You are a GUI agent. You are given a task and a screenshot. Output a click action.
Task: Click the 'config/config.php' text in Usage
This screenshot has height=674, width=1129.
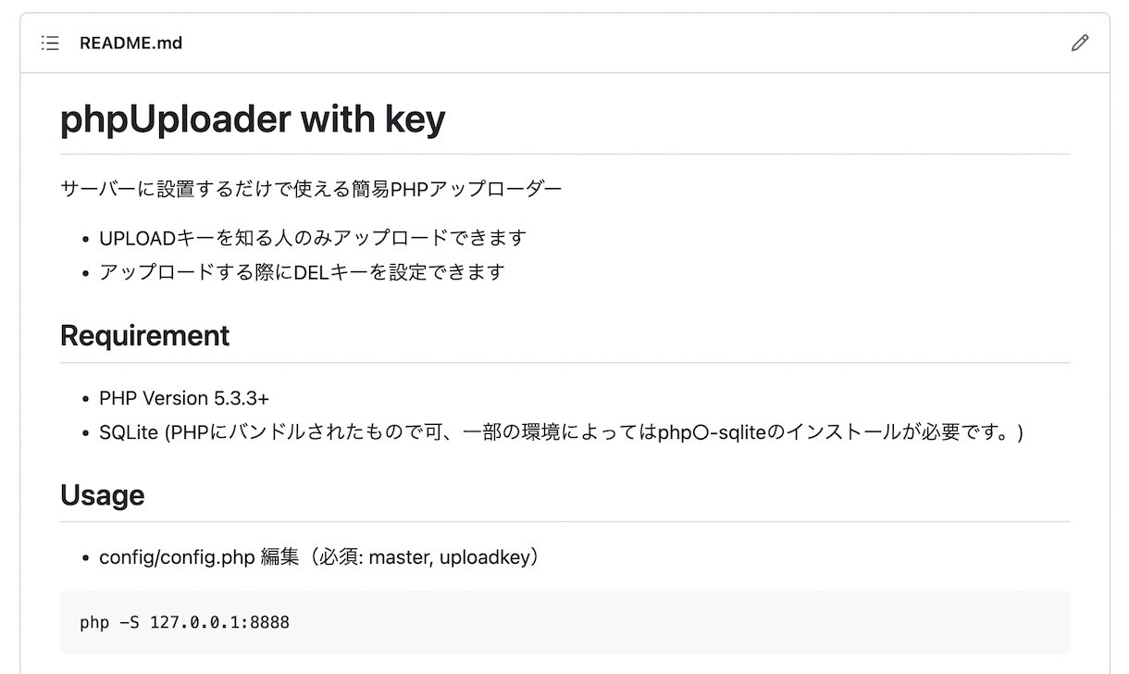click(x=176, y=557)
